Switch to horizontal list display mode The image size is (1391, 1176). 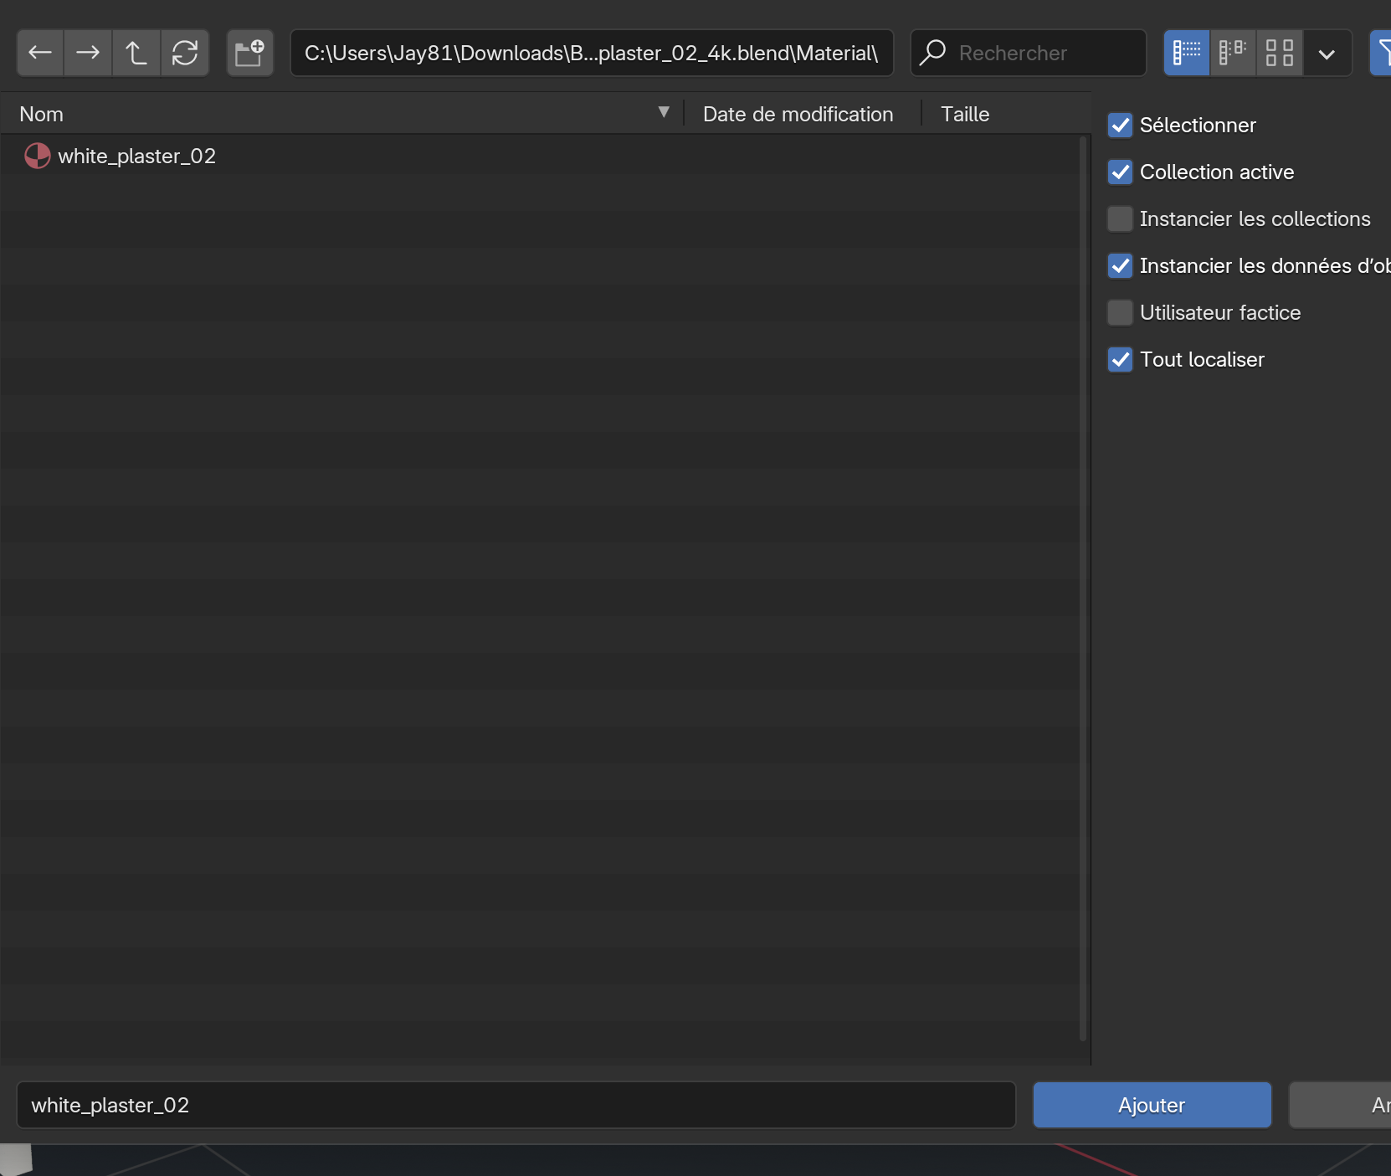click(1232, 53)
